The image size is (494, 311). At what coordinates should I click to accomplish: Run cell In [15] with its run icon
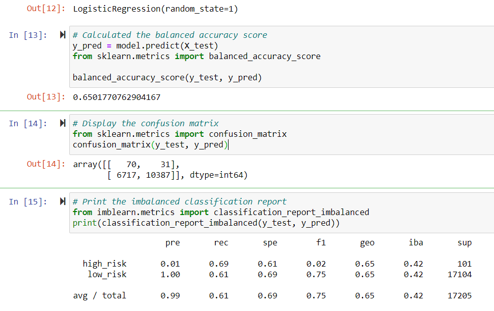pos(63,201)
